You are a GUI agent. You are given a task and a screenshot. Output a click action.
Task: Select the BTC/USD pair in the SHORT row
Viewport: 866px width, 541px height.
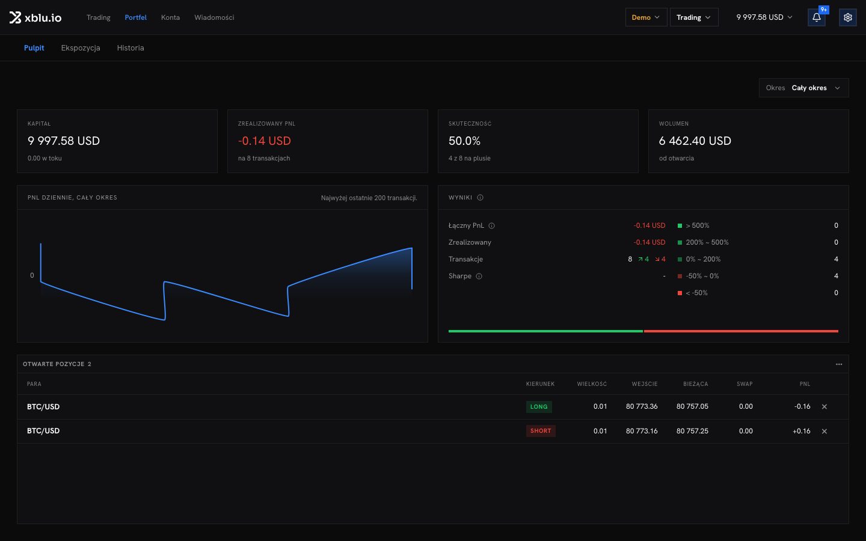(43, 431)
